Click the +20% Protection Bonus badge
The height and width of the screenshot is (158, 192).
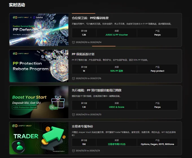click(25, 107)
